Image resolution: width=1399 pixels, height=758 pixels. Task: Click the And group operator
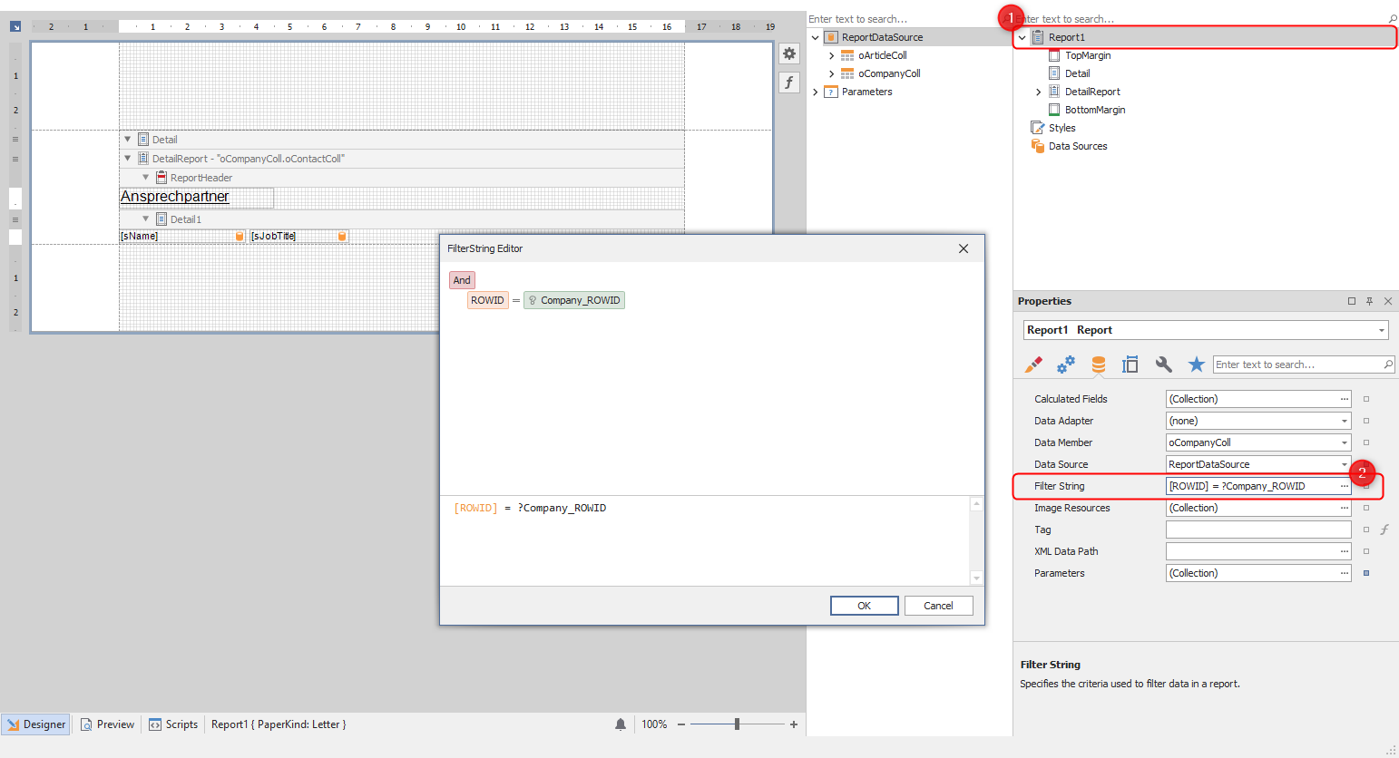(x=462, y=280)
